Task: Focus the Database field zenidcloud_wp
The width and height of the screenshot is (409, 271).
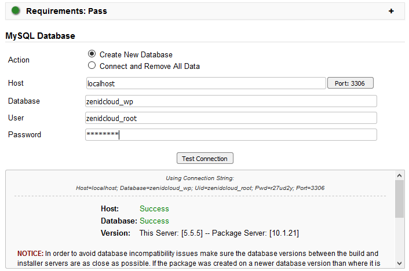Action: [231, 101]
